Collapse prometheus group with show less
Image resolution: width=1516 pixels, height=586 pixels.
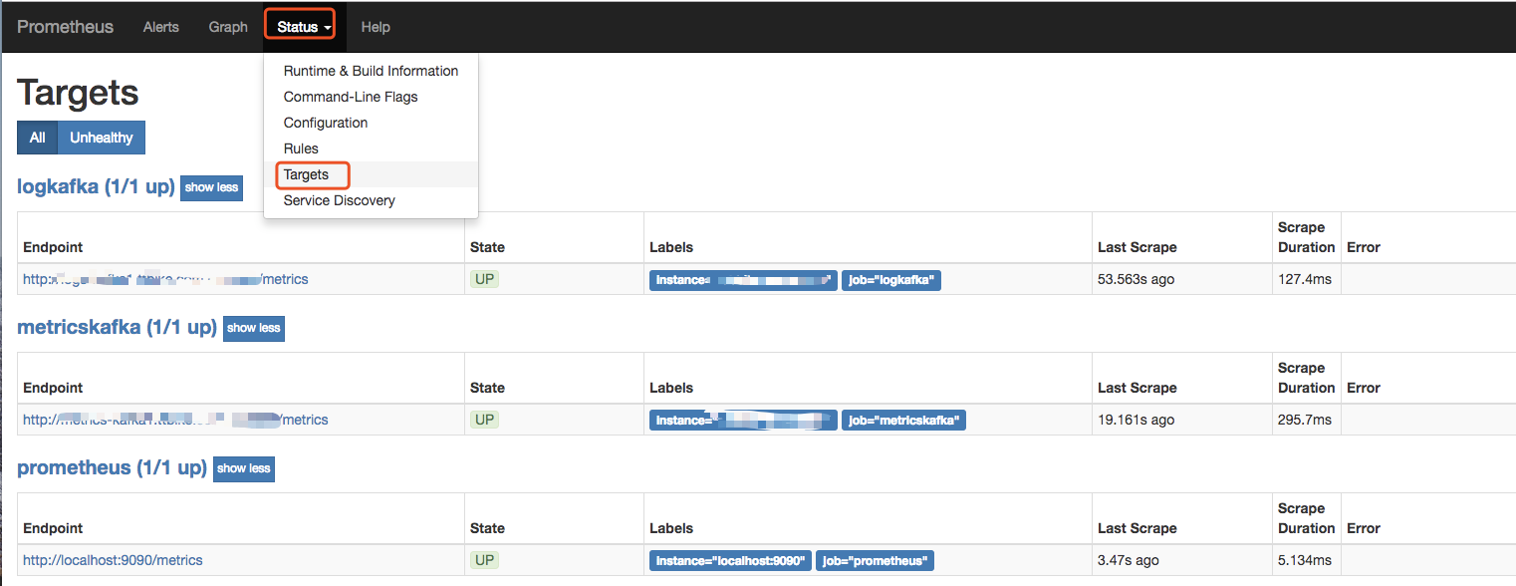pos(244,468)
